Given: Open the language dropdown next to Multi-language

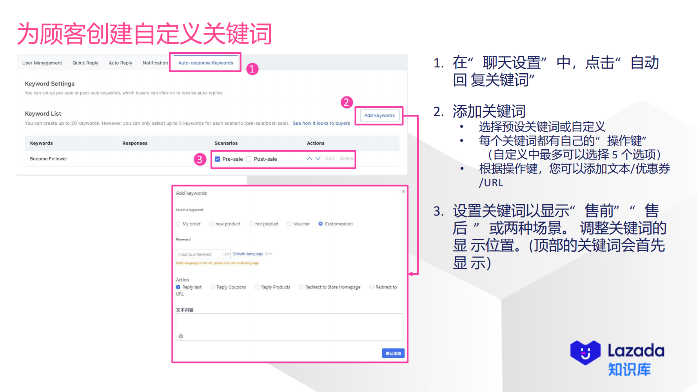Looking at the screenshot, I should point(271,254).
